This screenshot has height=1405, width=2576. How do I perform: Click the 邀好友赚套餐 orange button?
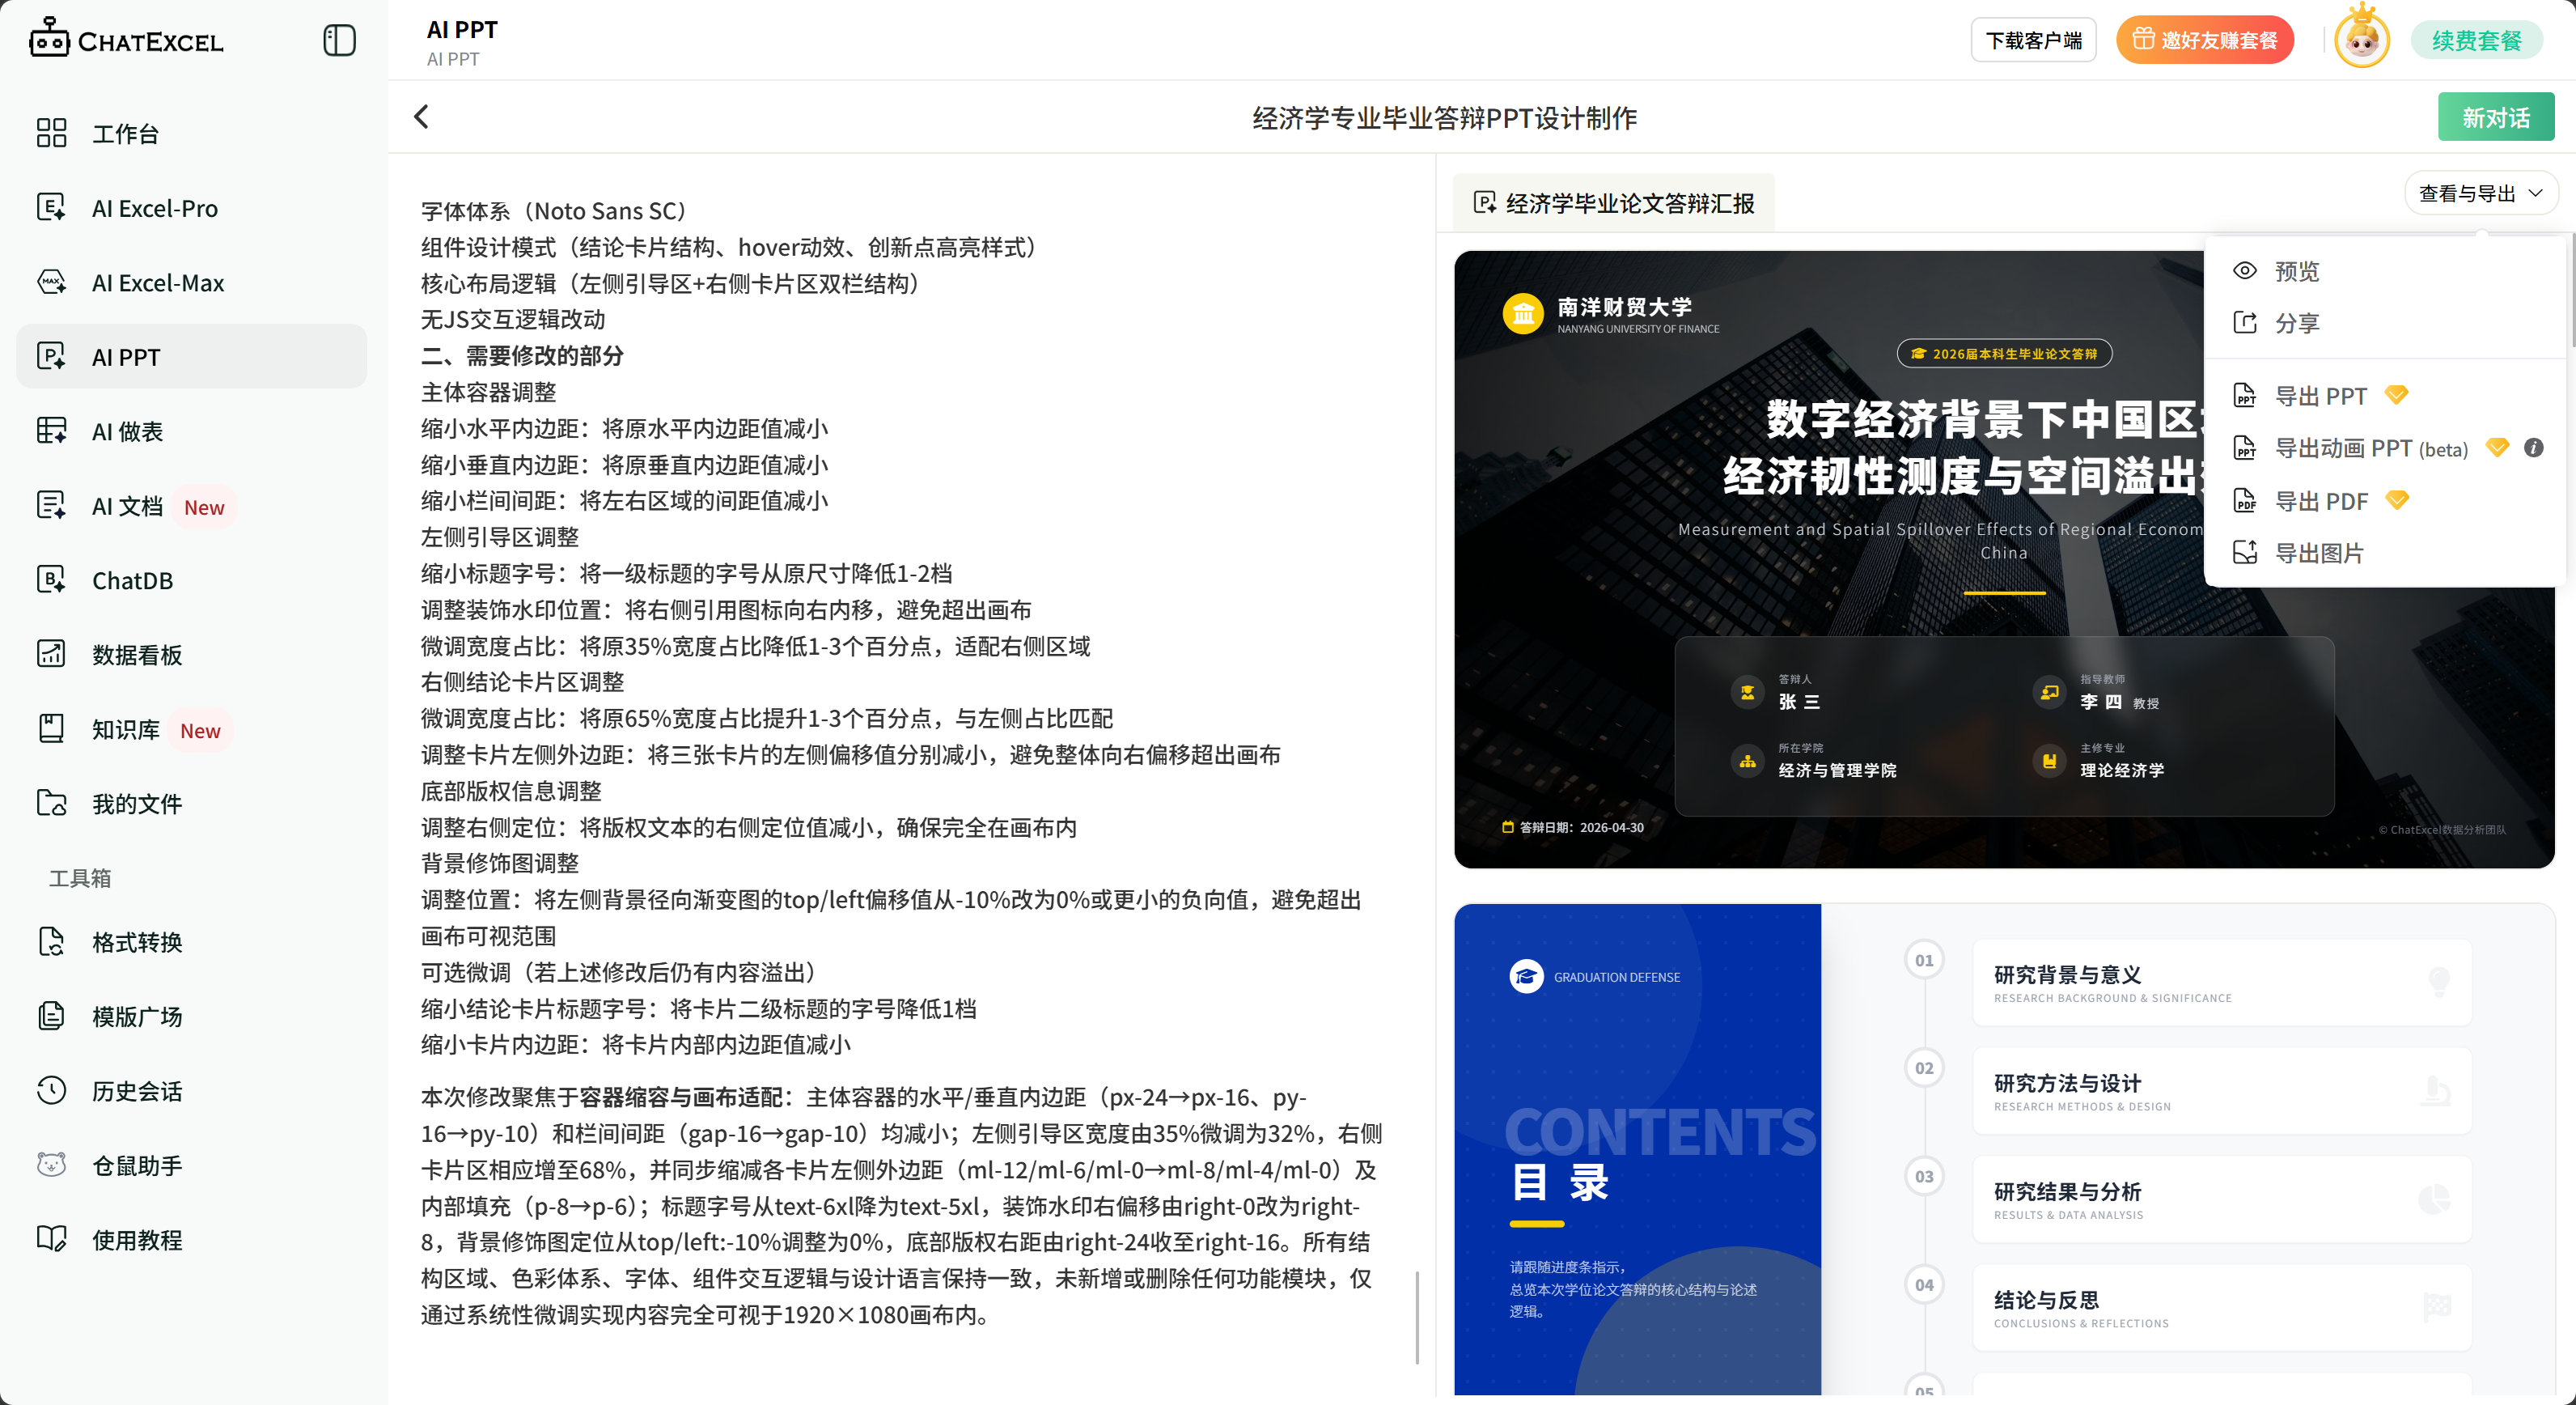(2204, 40)
